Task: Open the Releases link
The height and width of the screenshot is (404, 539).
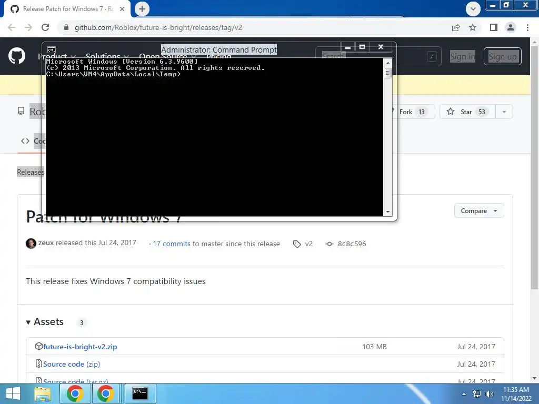Action: click(31, 172)
